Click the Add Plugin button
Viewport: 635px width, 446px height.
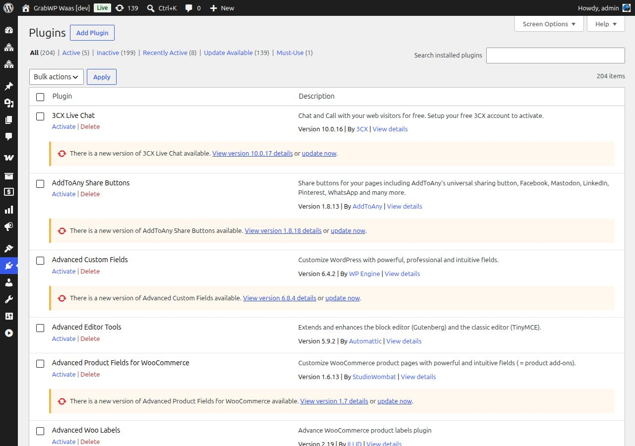pyautogui.click(x=92, y=33)
